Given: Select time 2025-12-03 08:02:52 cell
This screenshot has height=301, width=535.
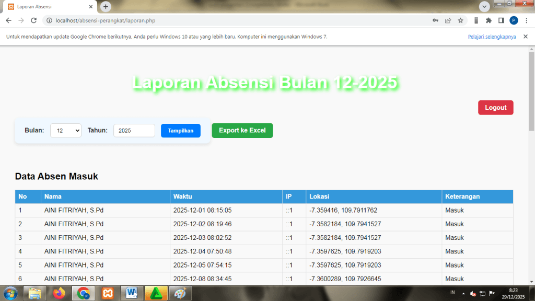Looking at the screenshot, I should pyautogui.click(x=226, y=238).
